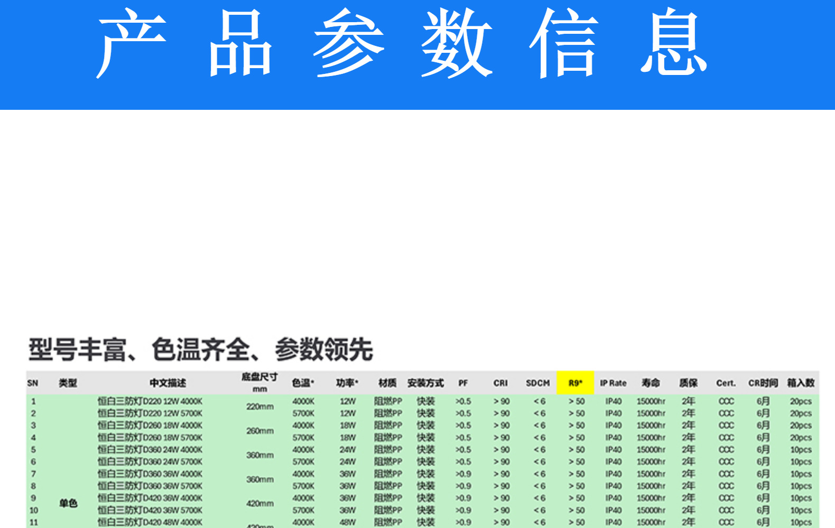Select the CRI column header
The height and width of the screenshot is (528, 835).
(x=500, y=383)
